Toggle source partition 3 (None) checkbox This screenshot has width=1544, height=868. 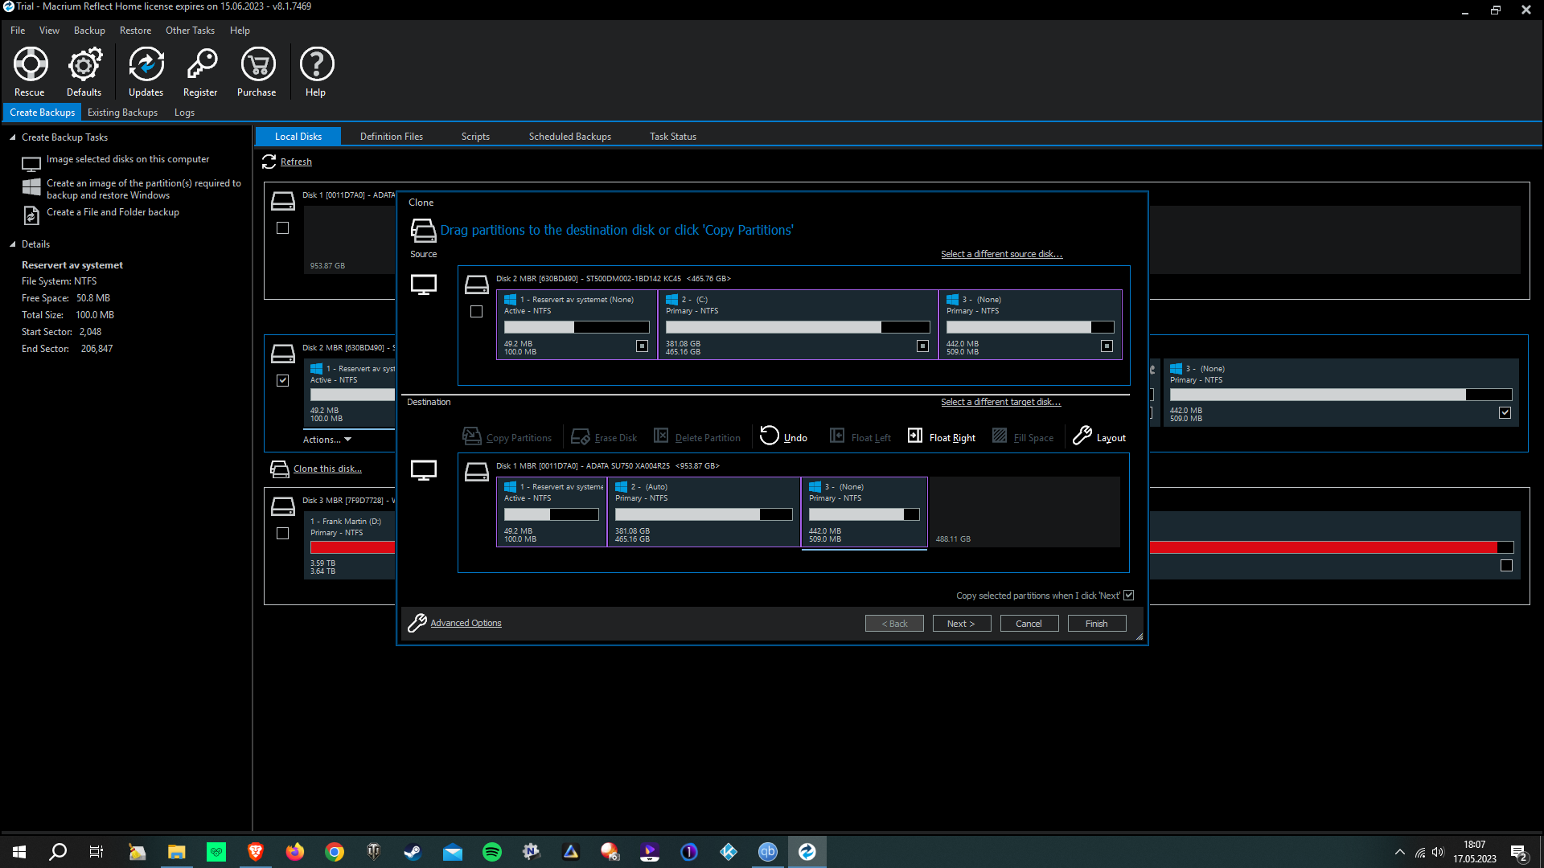pos(1107,346)
